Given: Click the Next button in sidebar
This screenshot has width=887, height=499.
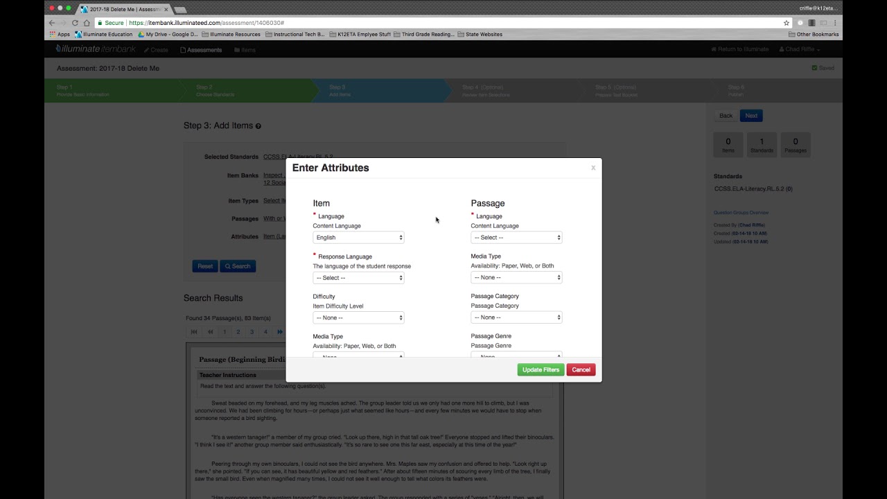Looking at the screenshot, I should (751, 116).
